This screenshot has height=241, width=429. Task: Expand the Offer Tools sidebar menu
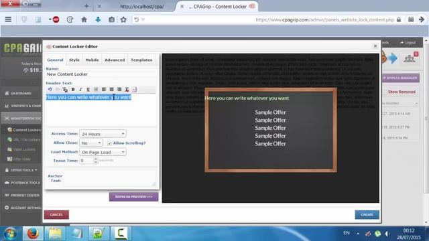[24, 170]
